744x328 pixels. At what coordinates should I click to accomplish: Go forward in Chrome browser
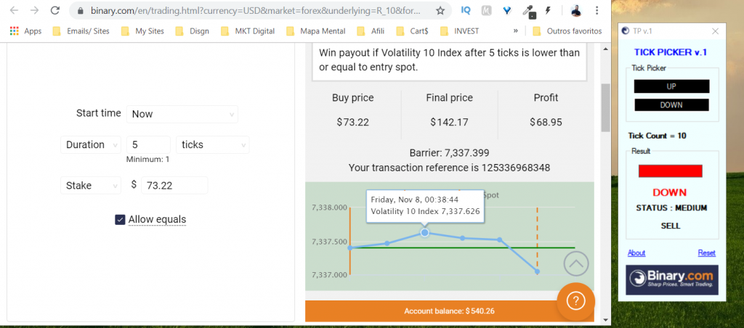(35, 10)
